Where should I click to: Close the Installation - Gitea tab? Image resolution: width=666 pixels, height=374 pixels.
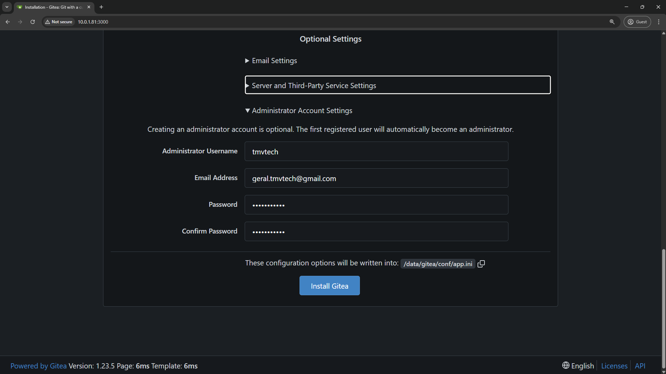pyautogui.click(x=89, y=7)
